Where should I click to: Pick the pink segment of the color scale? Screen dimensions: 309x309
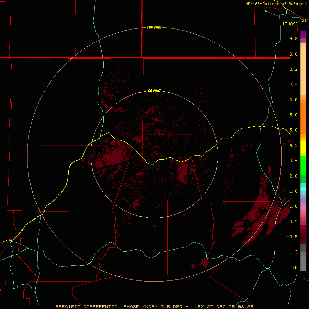click(303, 208)
